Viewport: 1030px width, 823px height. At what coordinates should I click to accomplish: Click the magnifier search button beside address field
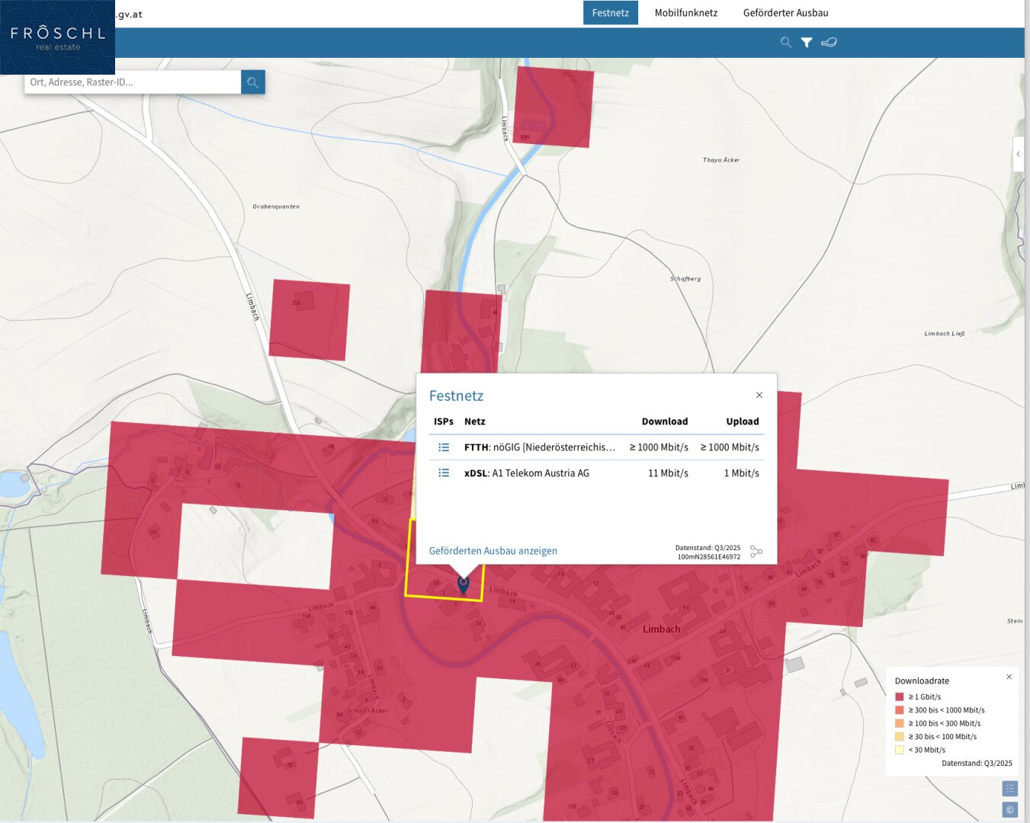[x=252, y=82]
